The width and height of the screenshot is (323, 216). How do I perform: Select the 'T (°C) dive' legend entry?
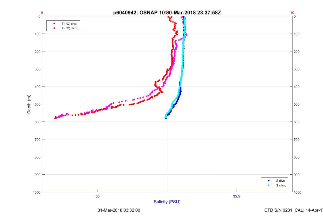[x=69, y=24]
